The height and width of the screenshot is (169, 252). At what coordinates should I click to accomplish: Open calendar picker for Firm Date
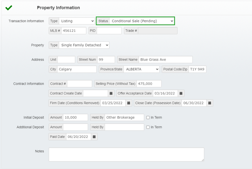(x=129, y=103)
